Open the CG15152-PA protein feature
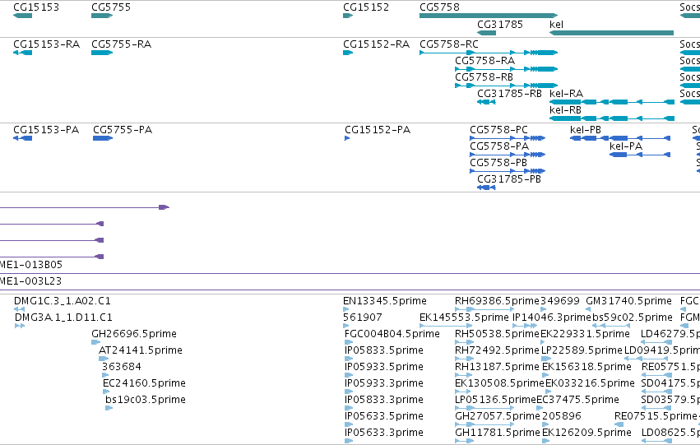Image resolution: width=700 pixels, height=445 pixels. [x=347, y=138]
